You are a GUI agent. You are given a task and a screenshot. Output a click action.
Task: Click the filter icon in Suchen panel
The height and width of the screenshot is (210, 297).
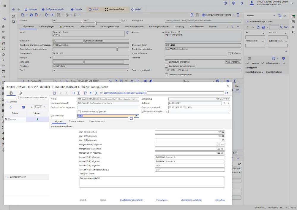tap(279, 15)
